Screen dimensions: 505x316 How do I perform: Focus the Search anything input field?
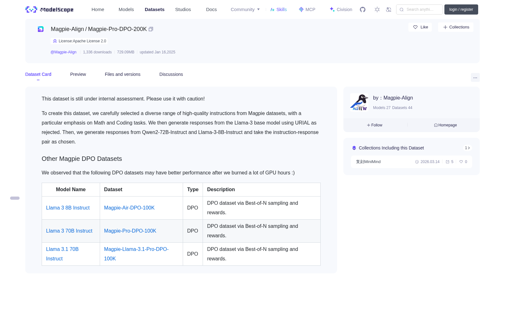419,9
